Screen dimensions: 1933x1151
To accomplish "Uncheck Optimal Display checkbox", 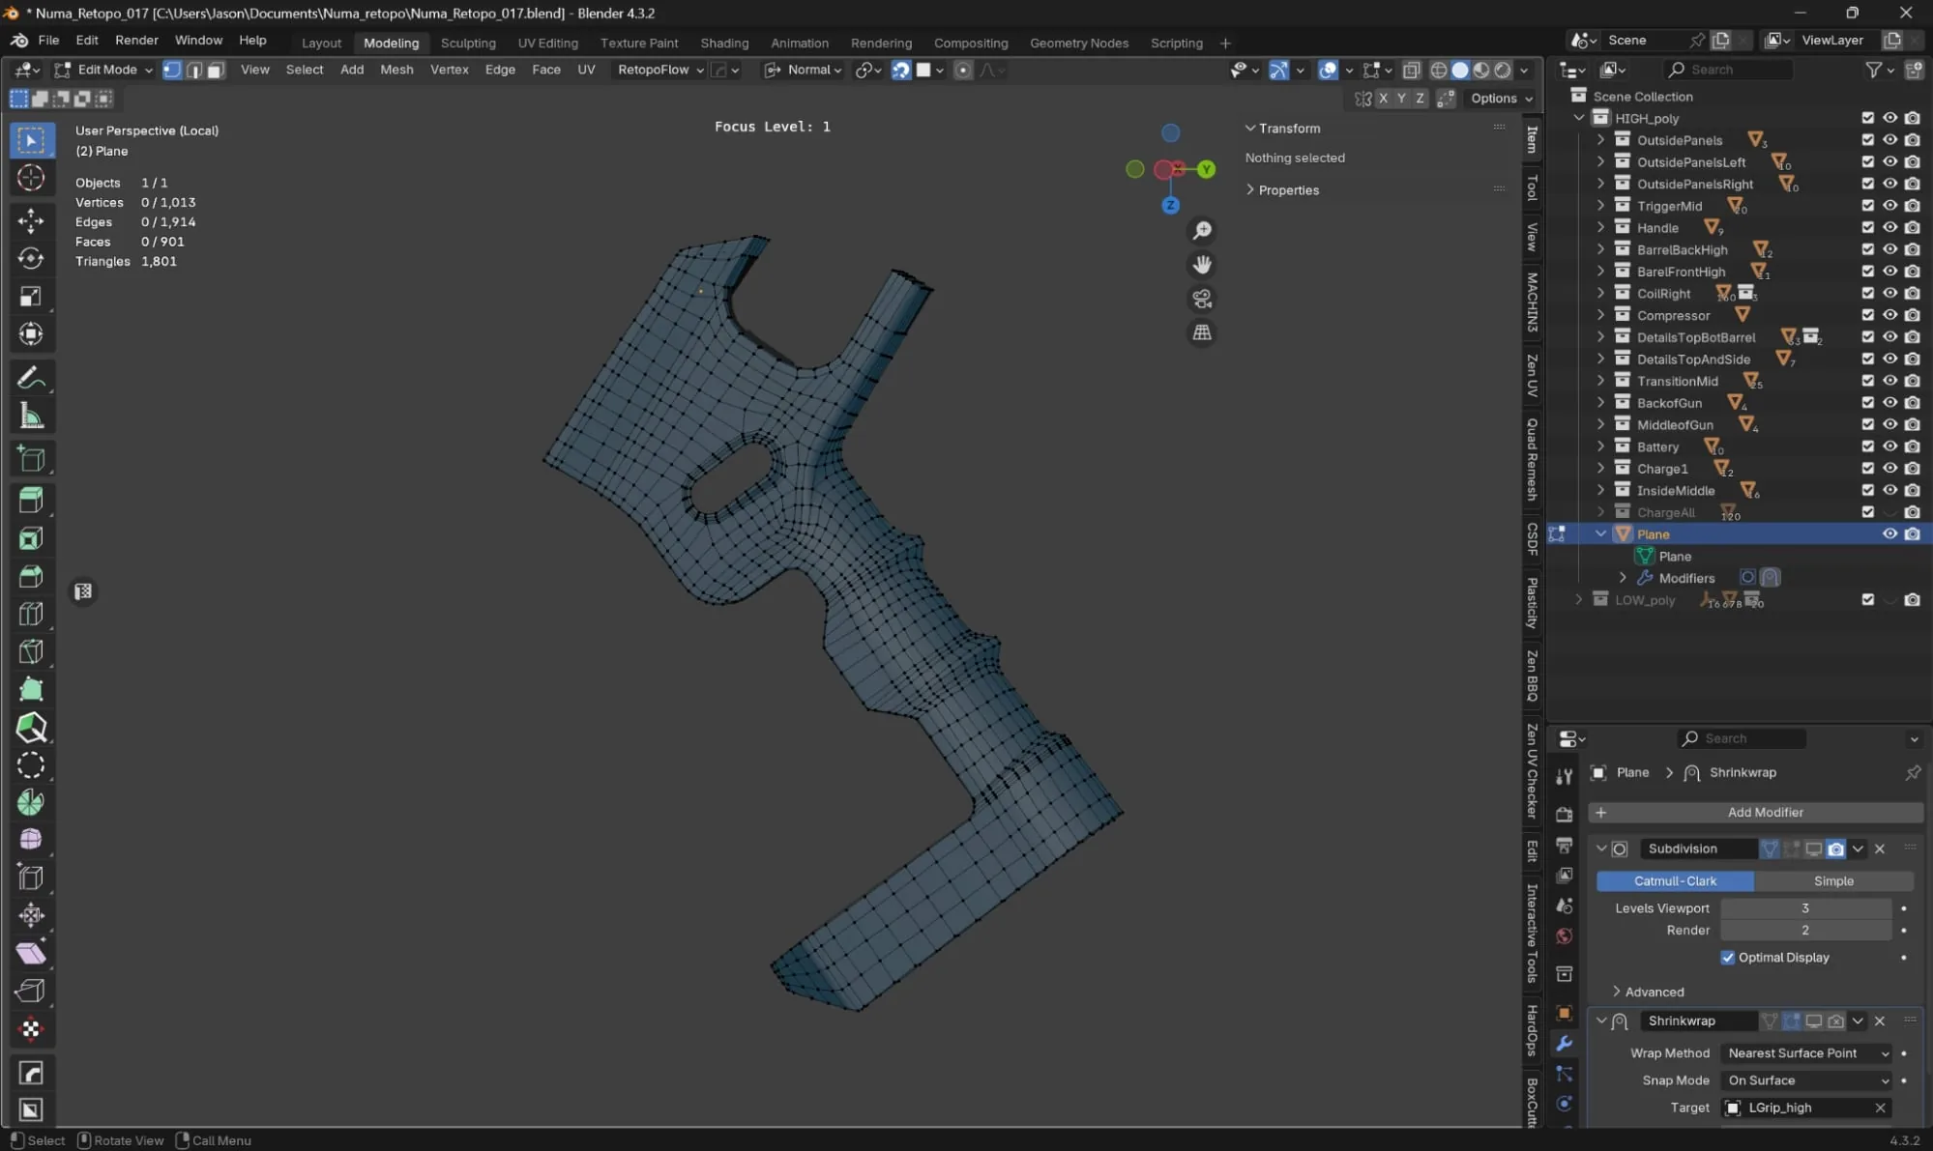I will point(1728,958).
